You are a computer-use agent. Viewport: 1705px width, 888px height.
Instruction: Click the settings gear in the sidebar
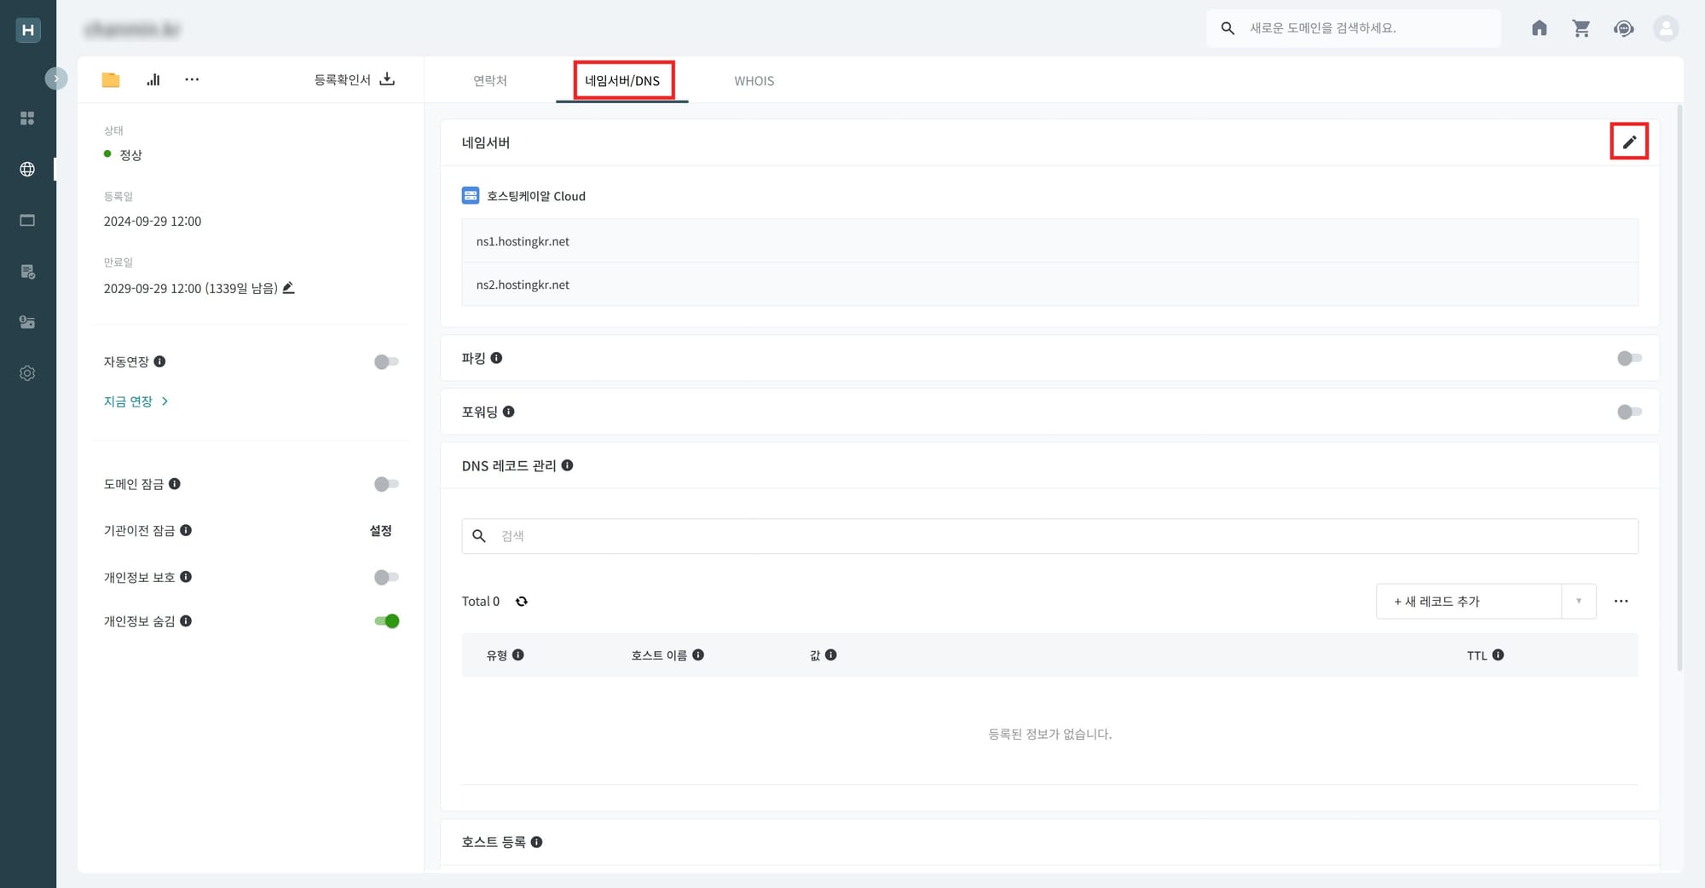click(27, 373)
